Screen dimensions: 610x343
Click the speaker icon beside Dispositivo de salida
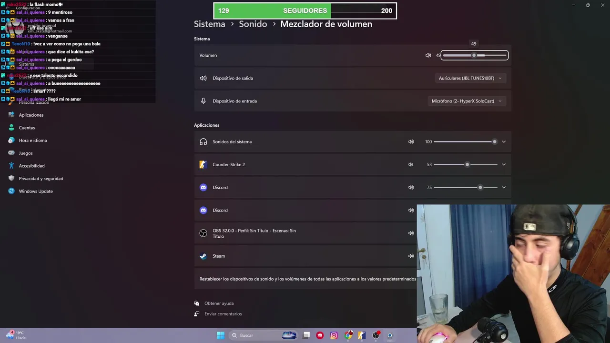coord(203,78)
